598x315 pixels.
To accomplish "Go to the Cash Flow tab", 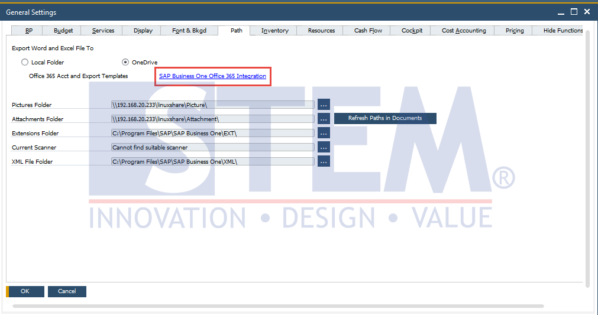I will tap(368, 31).
